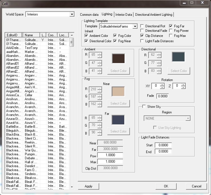Enable the Fog Power checkbox
This screenshot has width=211, height=195.
[x=171, y=31]
